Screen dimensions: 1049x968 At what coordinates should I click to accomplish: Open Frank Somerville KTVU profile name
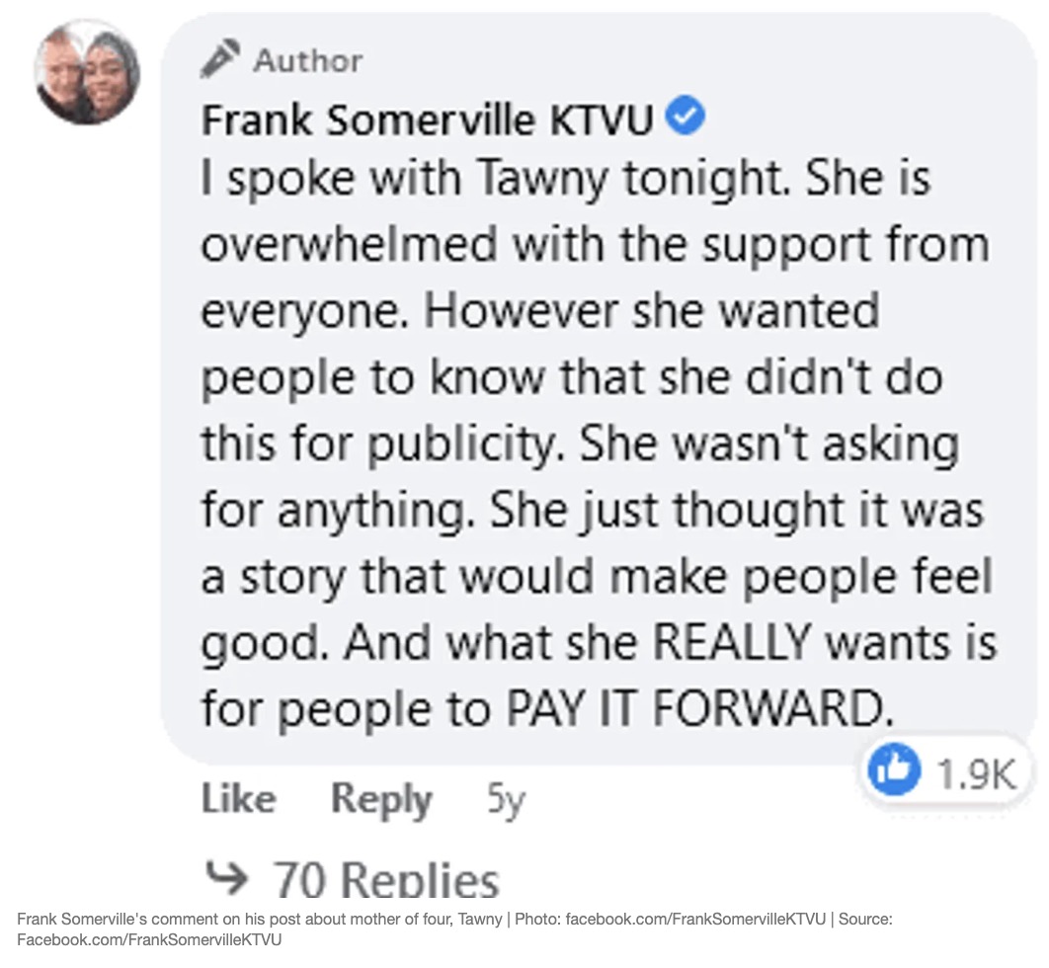[427, 121]
